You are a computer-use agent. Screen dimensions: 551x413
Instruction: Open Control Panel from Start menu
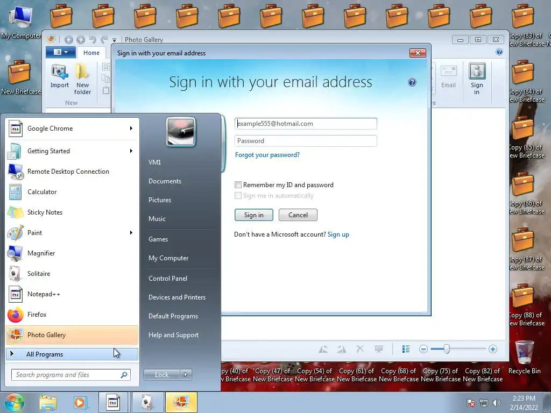tap(168, 279)
